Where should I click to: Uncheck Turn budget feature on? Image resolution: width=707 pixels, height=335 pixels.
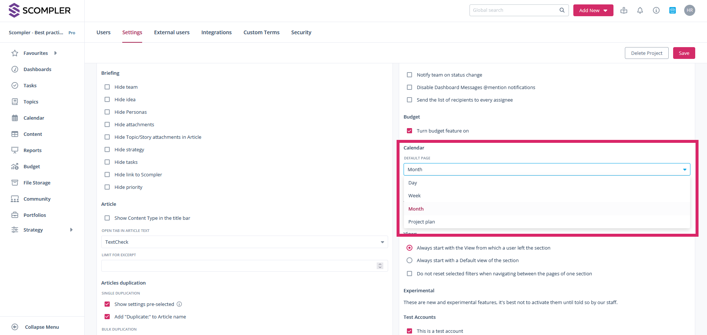pyautogui.click(x=409, y=131)
